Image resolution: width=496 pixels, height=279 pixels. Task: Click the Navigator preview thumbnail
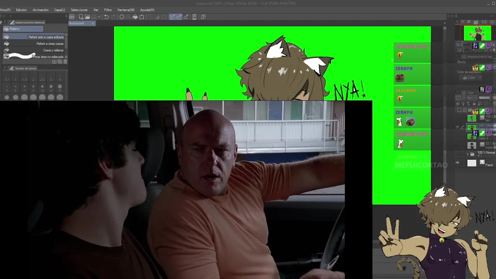[x=477, y=33]
